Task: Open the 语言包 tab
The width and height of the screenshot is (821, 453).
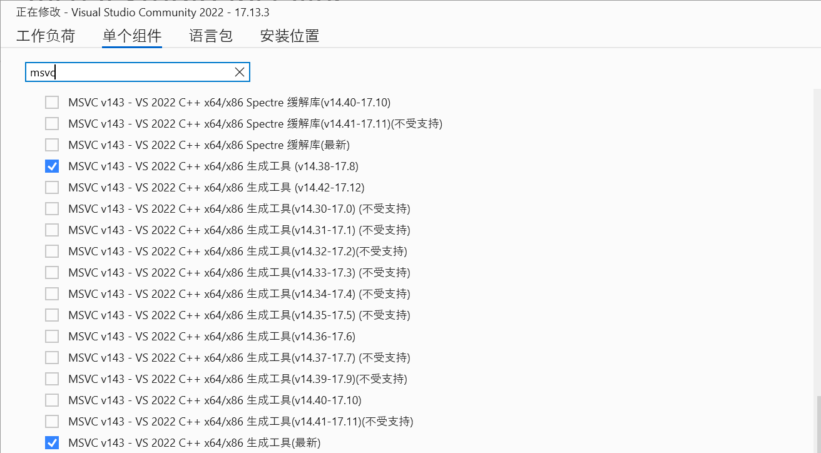Action: 211,36
